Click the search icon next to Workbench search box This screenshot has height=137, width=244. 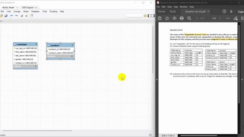point(145,16)
